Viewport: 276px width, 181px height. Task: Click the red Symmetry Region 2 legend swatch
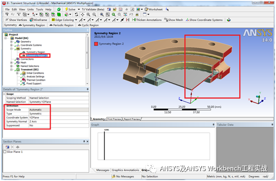click(96, 44)
